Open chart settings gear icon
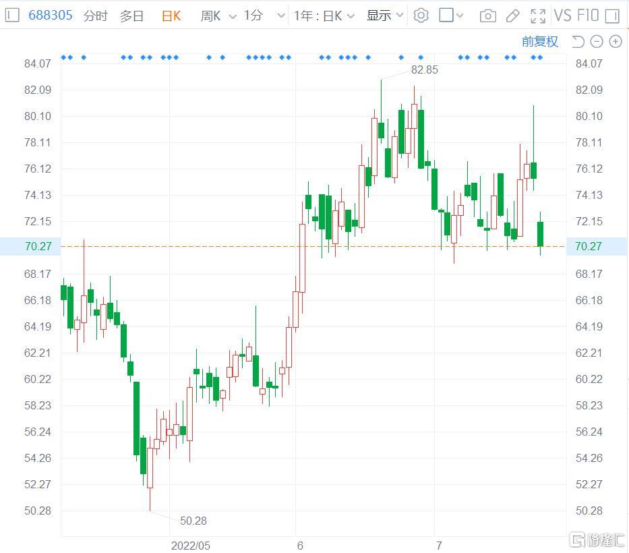Screen dimensions: 629x553 (421, 16)
